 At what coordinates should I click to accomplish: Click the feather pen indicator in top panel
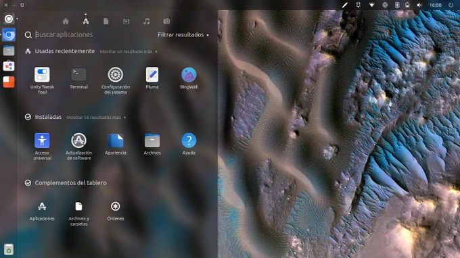(x=345, y=5)
